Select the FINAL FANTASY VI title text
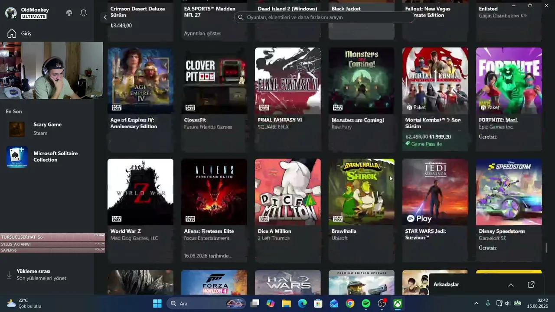The height and width of the screenshot is (312, 555). coord(280,120)
